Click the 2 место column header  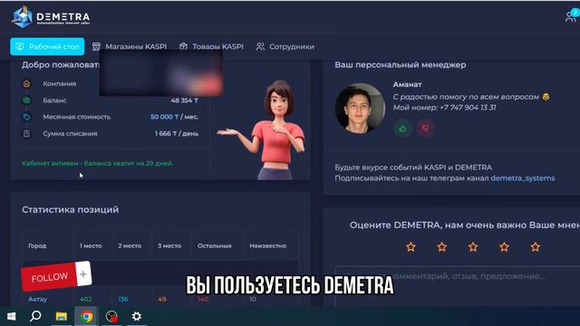tap(130, 245)
